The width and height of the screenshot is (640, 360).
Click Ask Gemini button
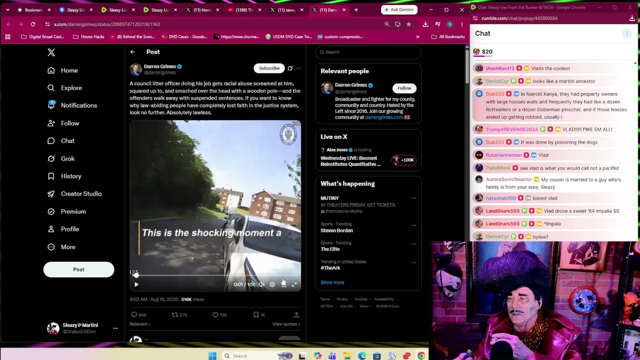[x=398, y=10]
